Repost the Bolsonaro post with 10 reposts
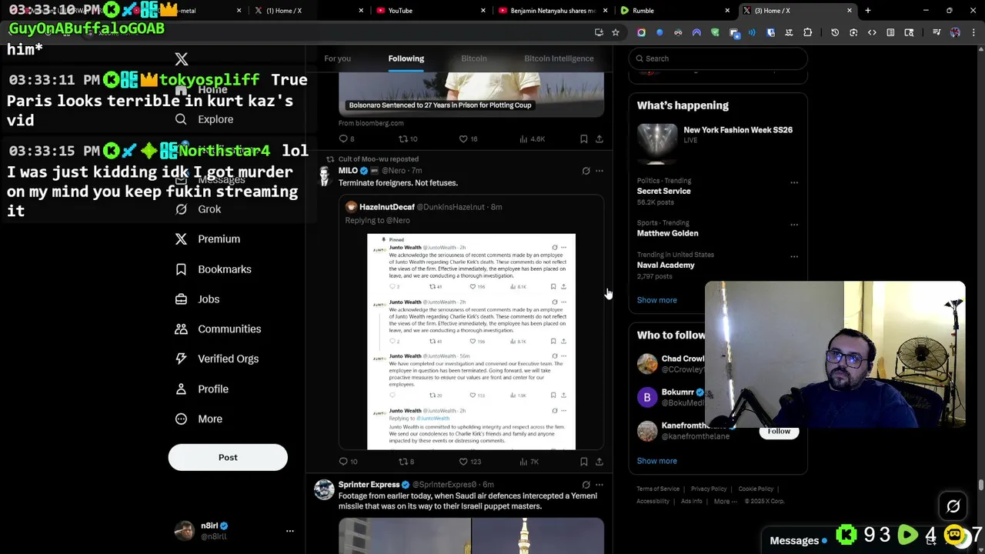This screenshot has height=554, width=985. click(x=408, y=139)
